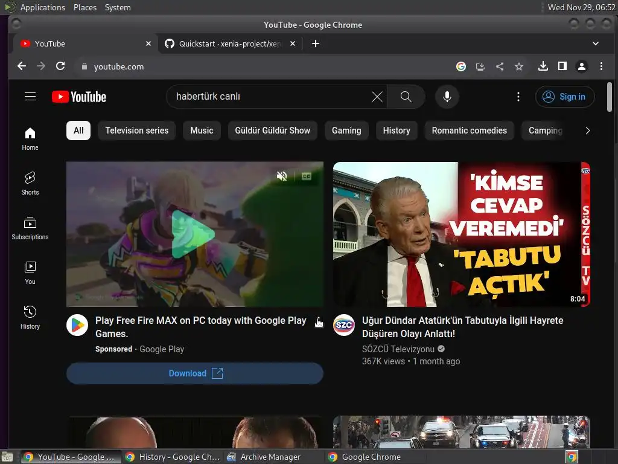Click Google Play sponsor name
Viewport: 618px width, 464px height.
tap(162, 349)
